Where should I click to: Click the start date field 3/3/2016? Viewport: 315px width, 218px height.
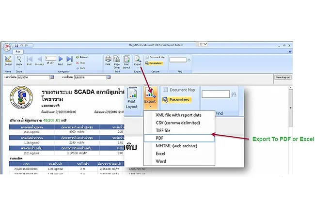(x=33, y=78)
